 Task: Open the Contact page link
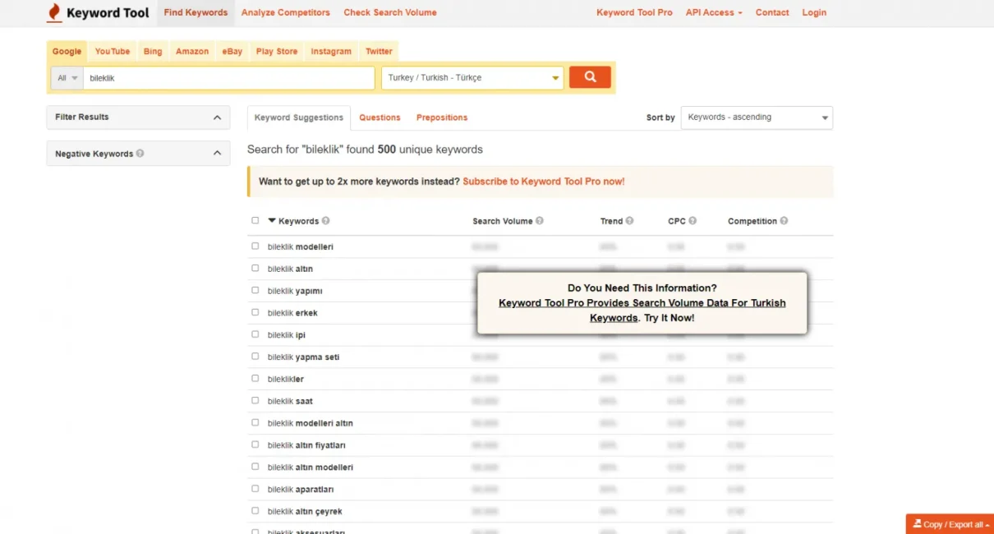pyautogui.click(x=772, y=12)
